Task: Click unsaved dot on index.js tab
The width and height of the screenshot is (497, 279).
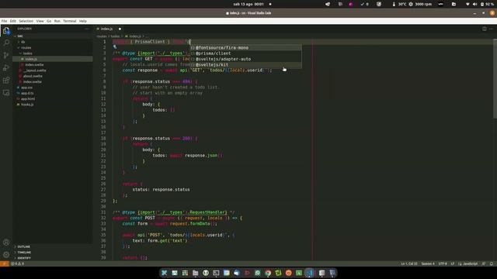Action: pos(120,29)
